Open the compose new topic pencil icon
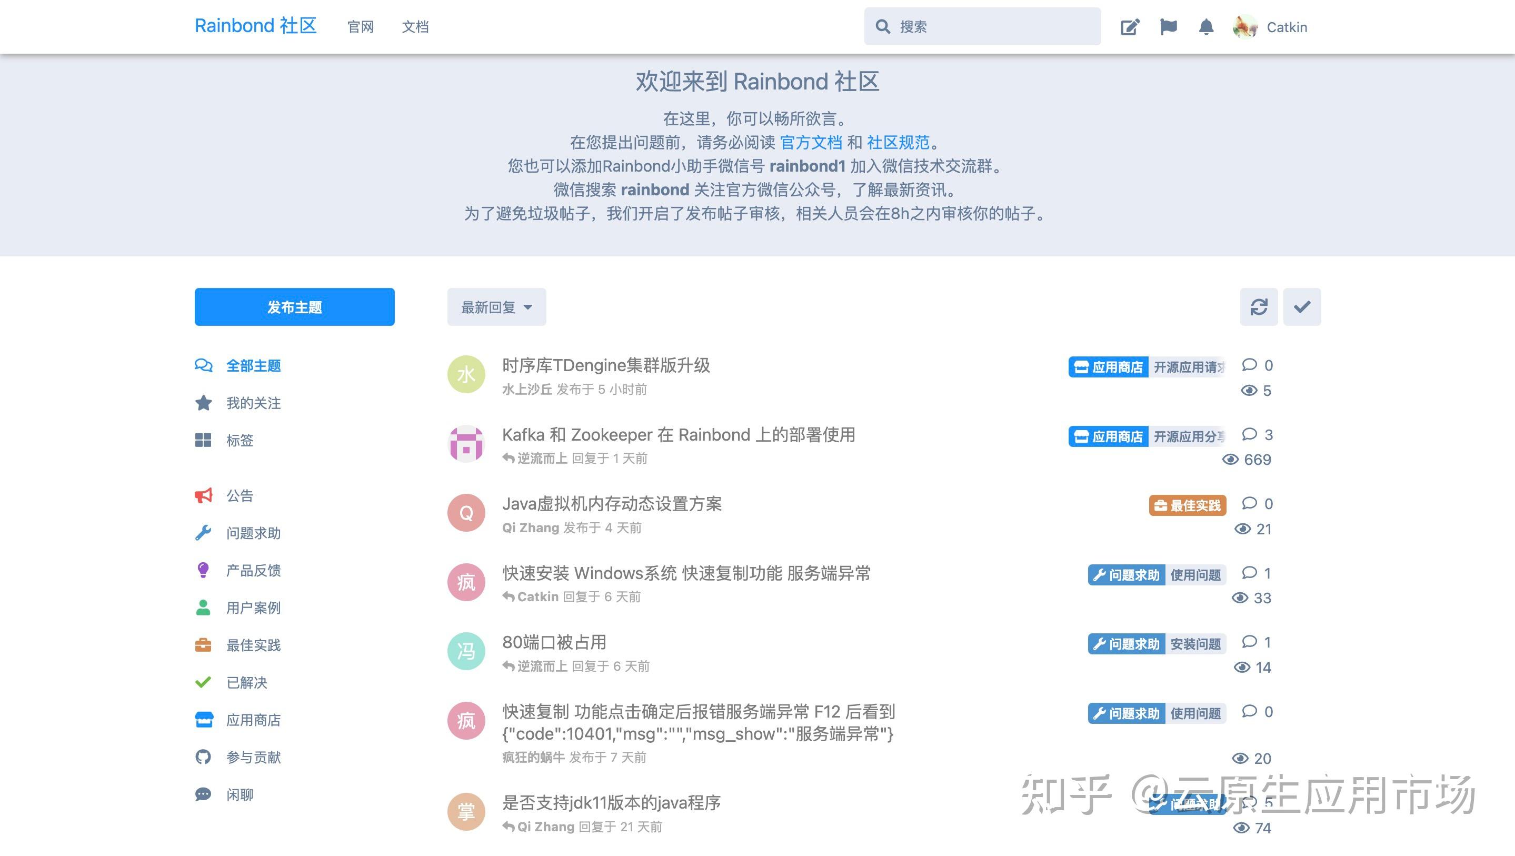Image resolution: width=1515 pixels, height=856 pixels. click(1130, 26)
